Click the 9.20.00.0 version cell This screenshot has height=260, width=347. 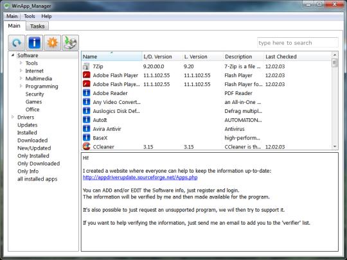tap(154, 66)
